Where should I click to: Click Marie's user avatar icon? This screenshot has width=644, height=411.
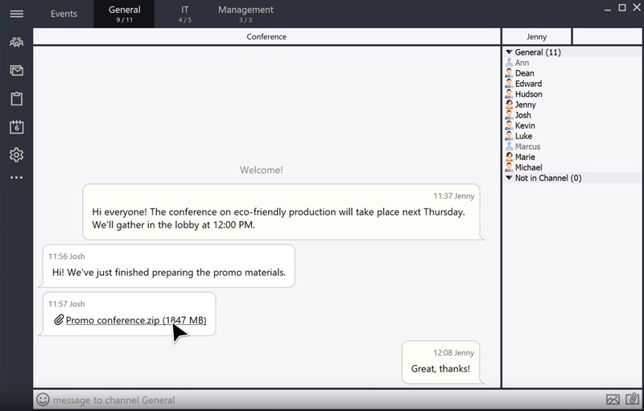pyautogui.click(x=509, y=157)
